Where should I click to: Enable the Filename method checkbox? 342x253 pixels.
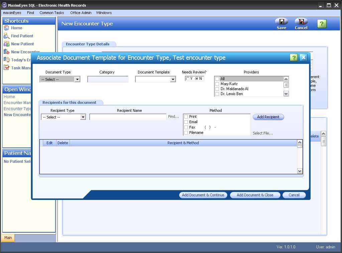[x=186, y=133]
